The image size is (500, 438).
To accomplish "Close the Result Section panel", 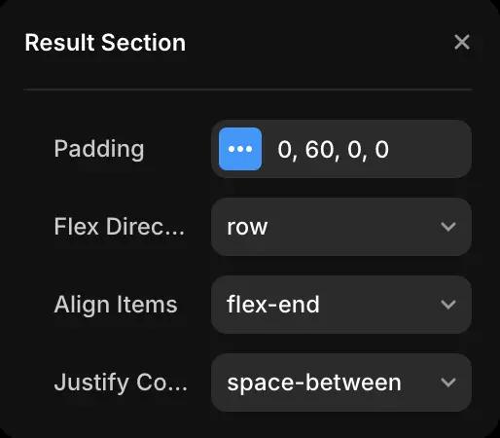I will [x=462, y=42].
